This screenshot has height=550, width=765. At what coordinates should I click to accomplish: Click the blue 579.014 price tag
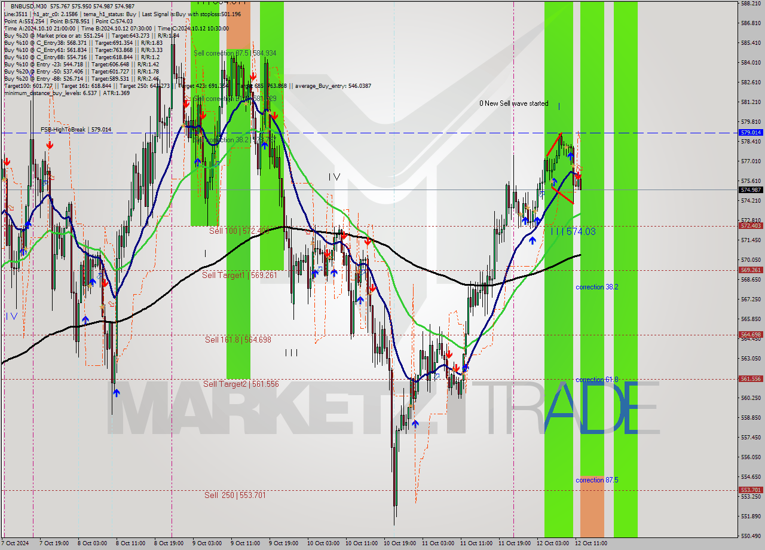click(x=751, y=133)
